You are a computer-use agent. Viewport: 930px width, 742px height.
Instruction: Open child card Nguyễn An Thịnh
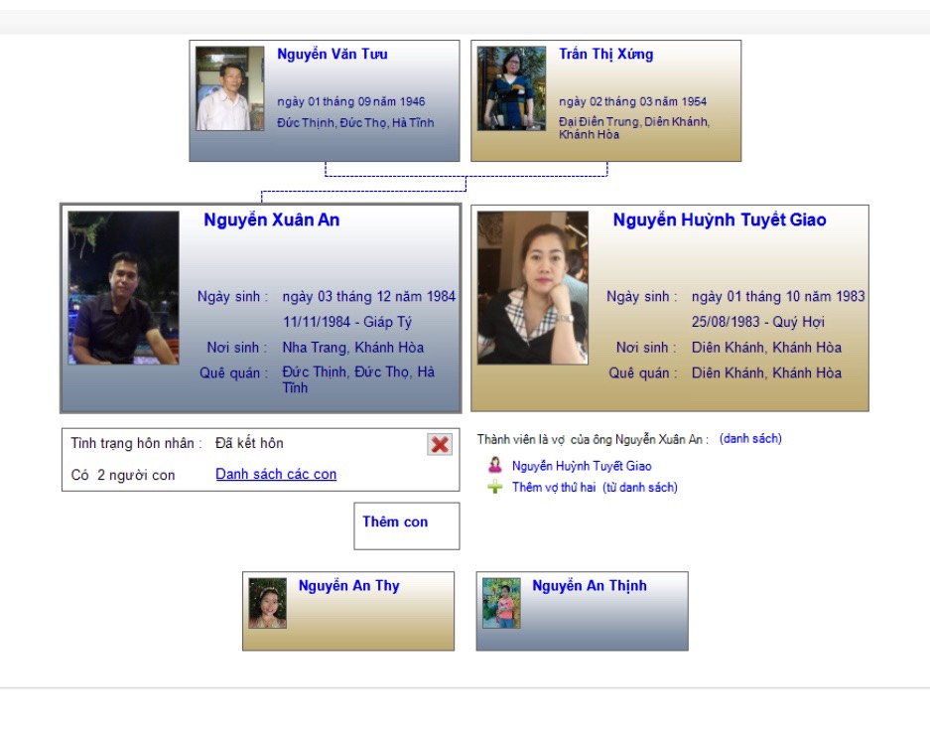pos(582,611)
